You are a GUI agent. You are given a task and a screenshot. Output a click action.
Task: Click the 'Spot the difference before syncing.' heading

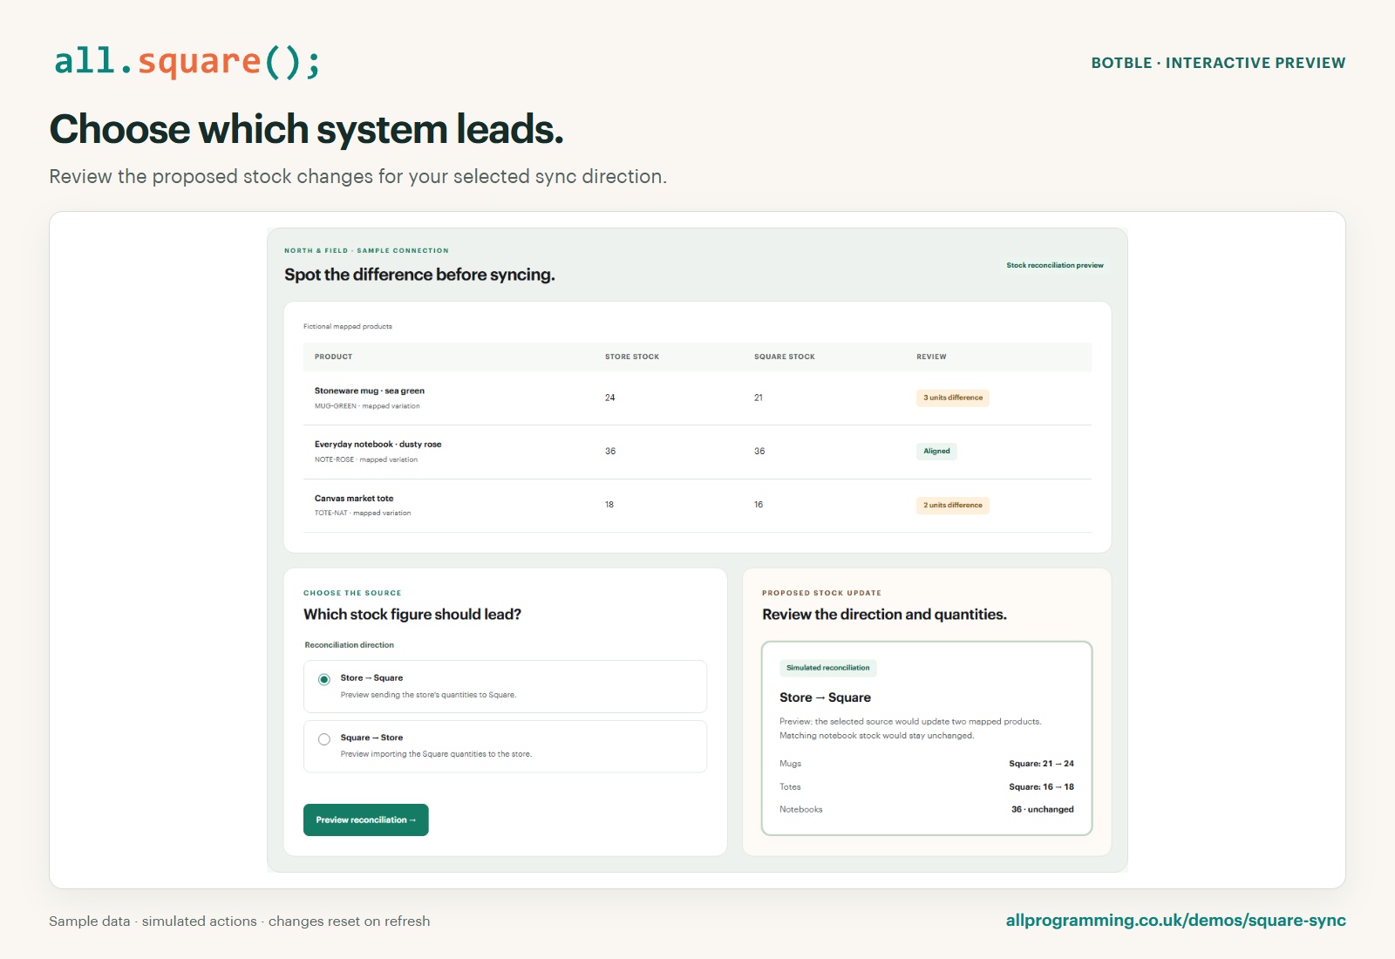point(419,275)
